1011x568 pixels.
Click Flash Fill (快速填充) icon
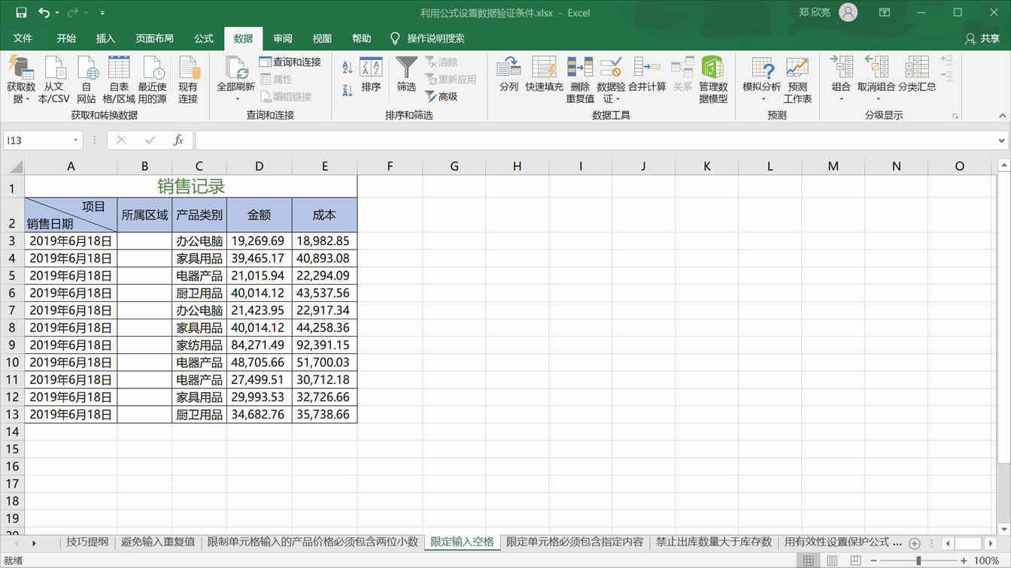(x=544, y=69)
